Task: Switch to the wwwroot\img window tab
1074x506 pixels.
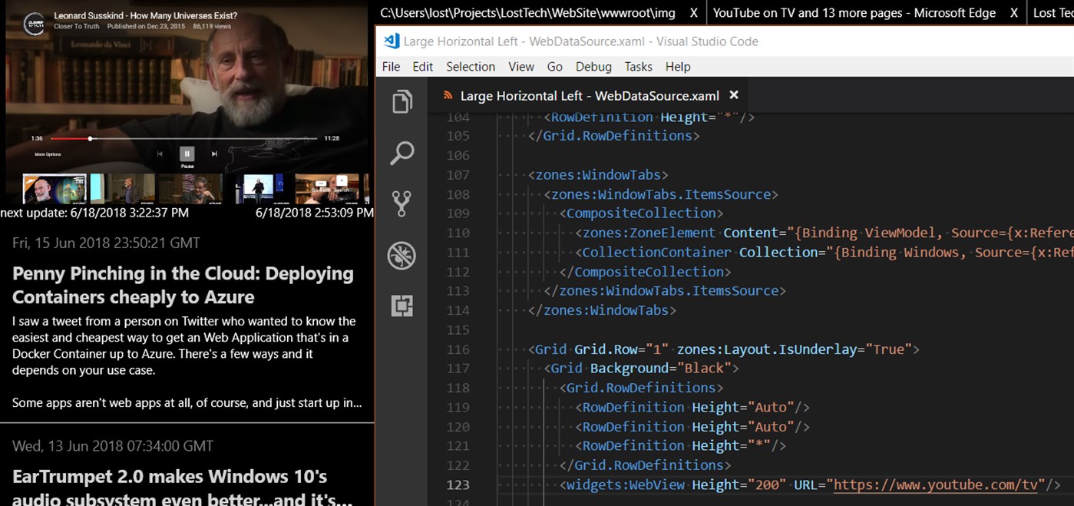Action: pyautogui.click(x=528, y=13)
